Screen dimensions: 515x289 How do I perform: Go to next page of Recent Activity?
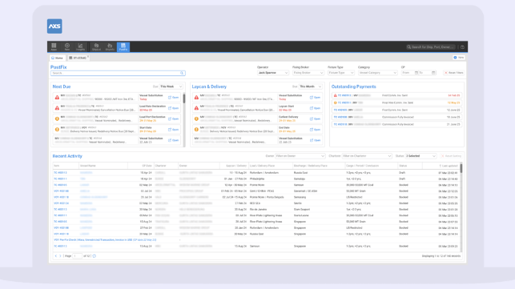pyautogui.click(x=60, y=256)
